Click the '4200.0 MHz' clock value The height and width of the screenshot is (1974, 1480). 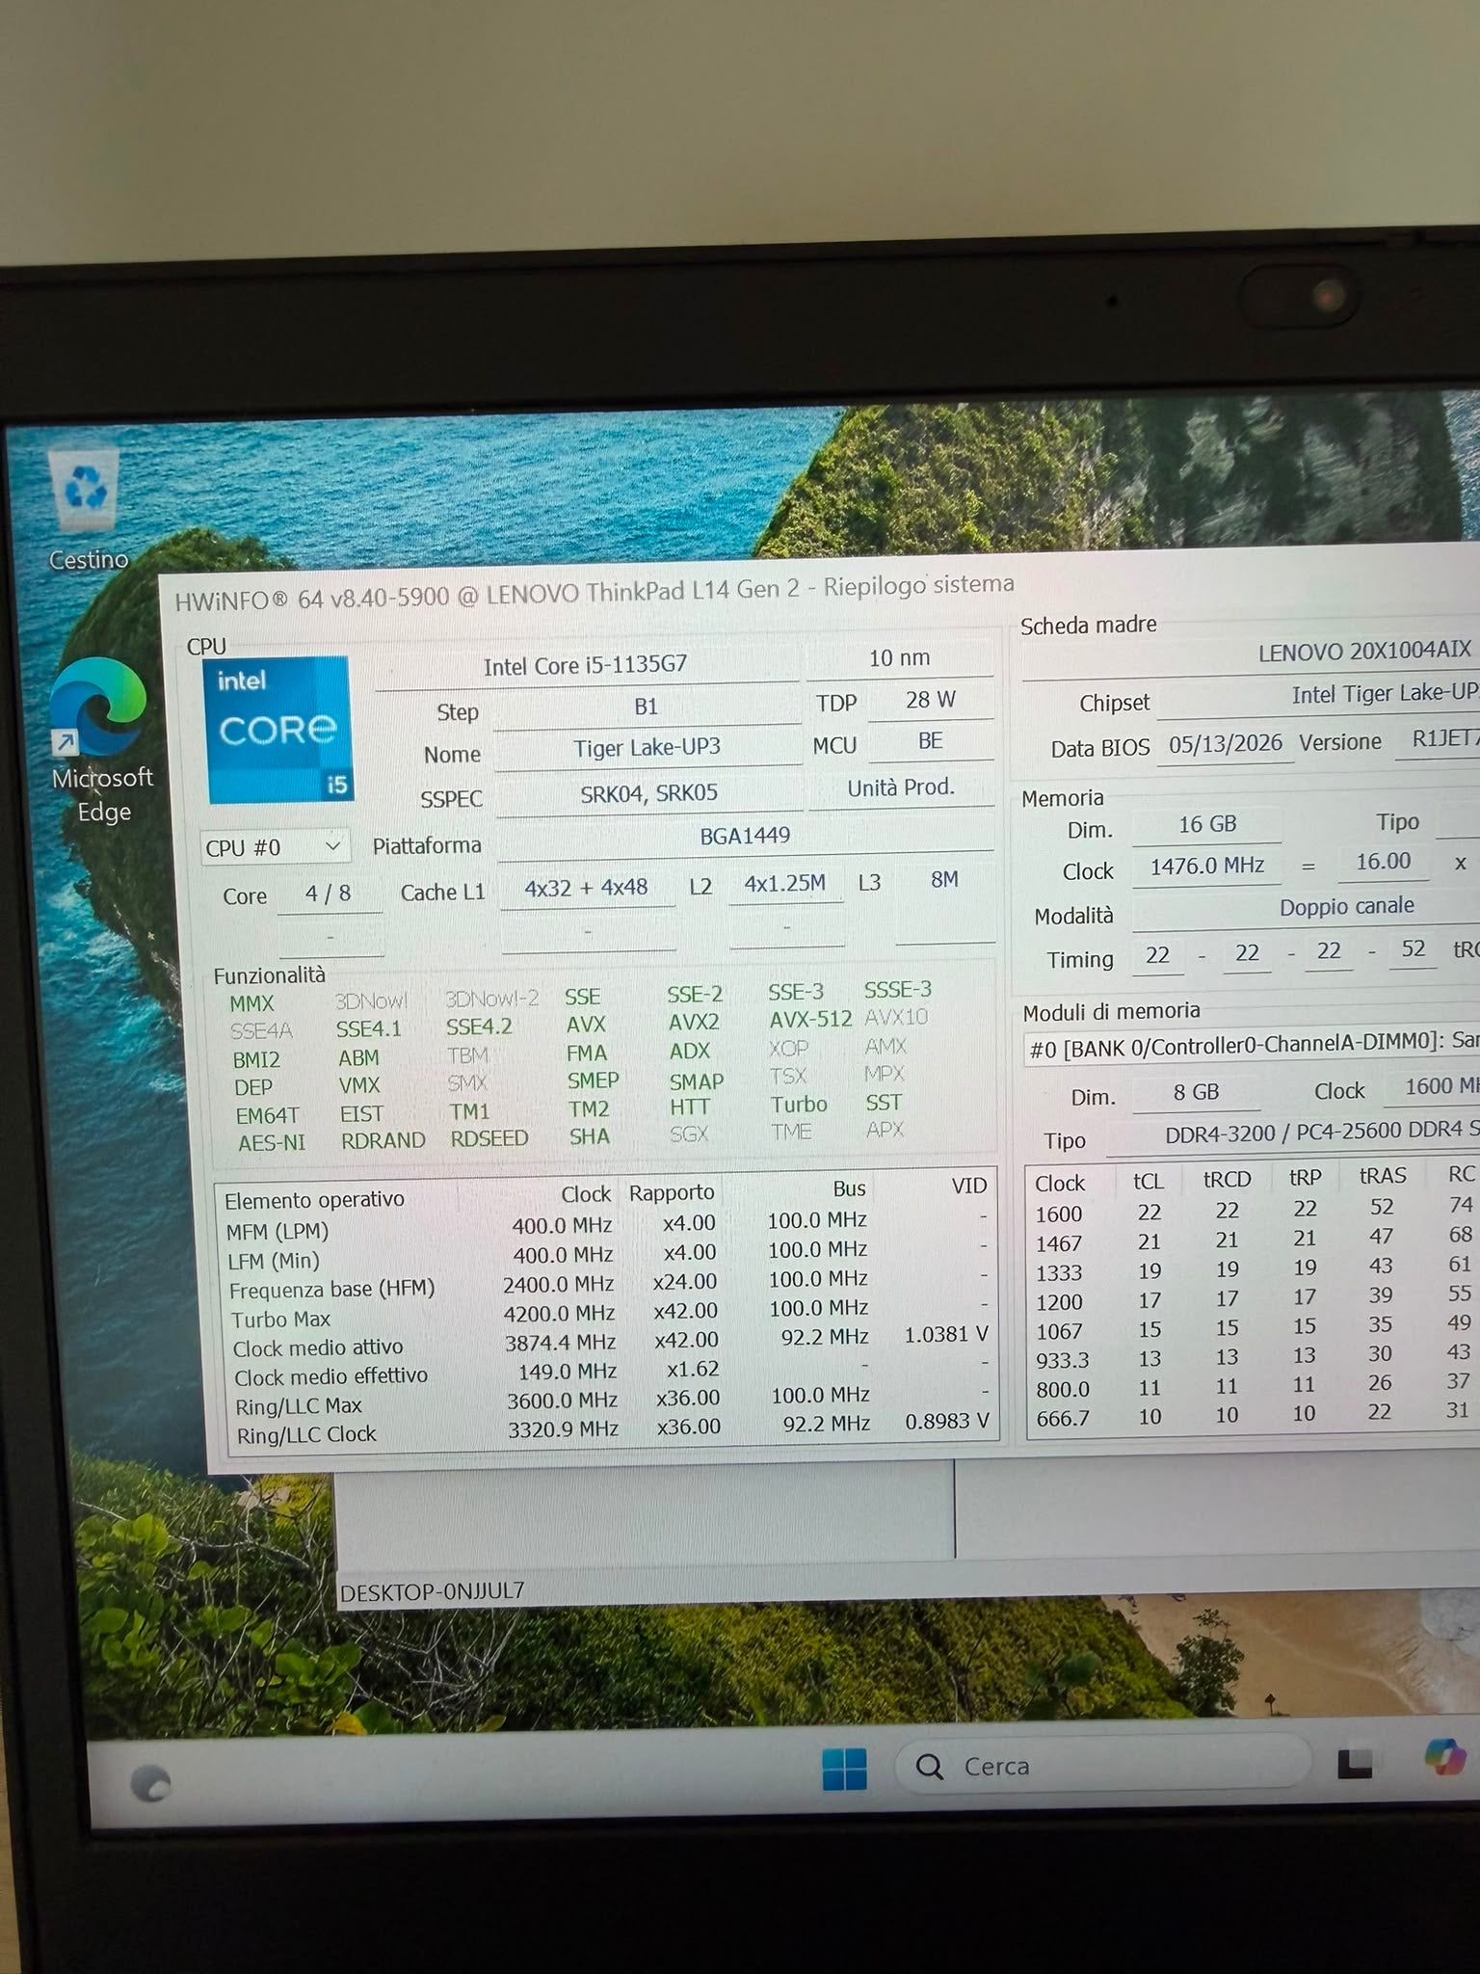pyautogui.click(x=559, y=1313)
